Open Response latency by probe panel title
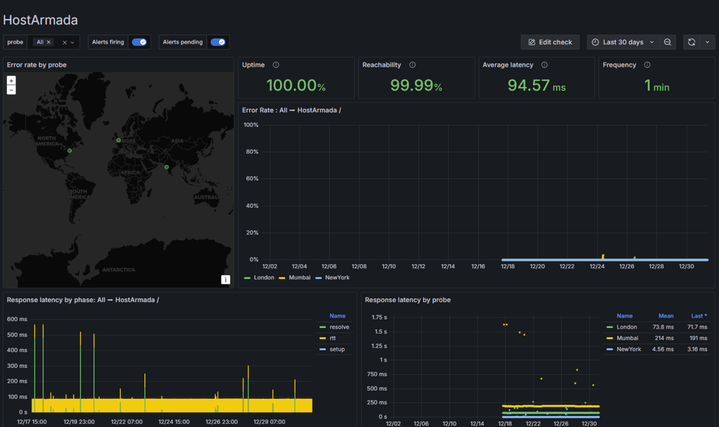 coord(408,300)
